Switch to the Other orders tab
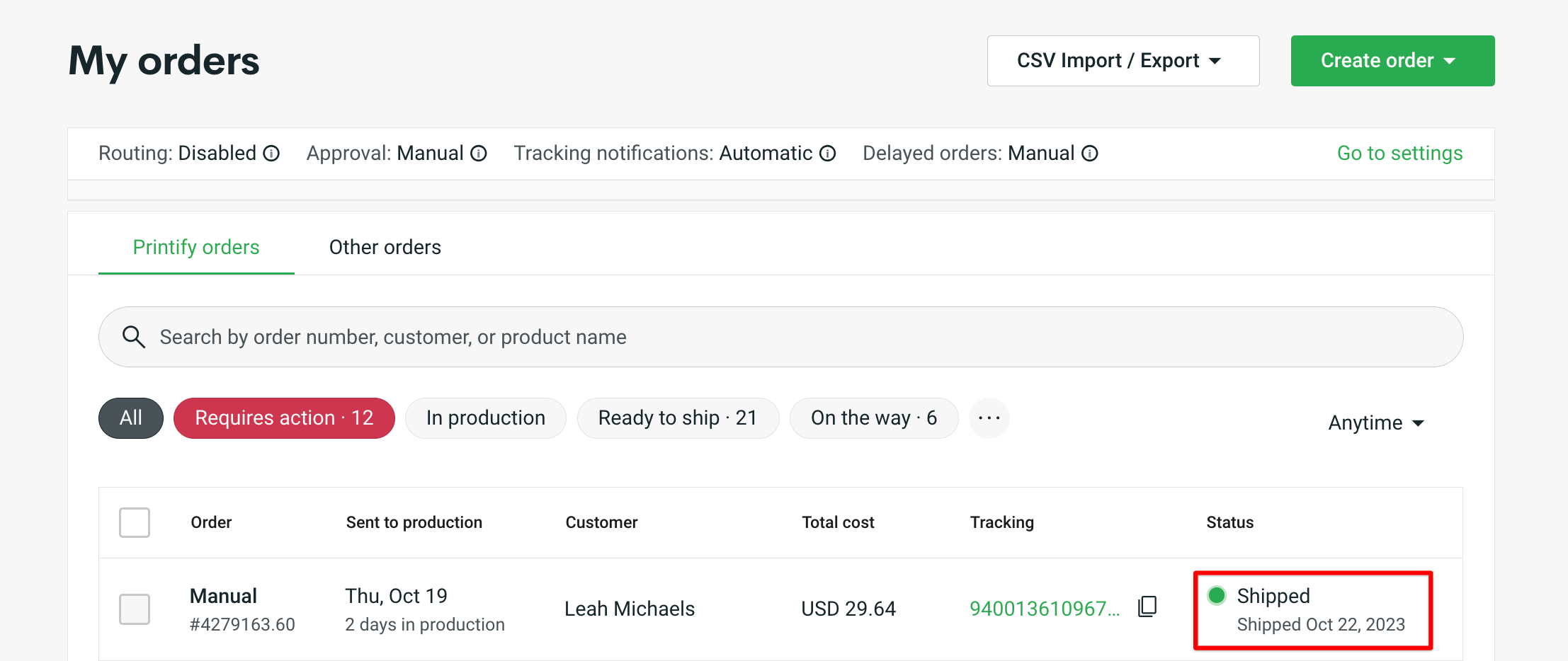The image size is (1568, 661). [x=385, y=247]
